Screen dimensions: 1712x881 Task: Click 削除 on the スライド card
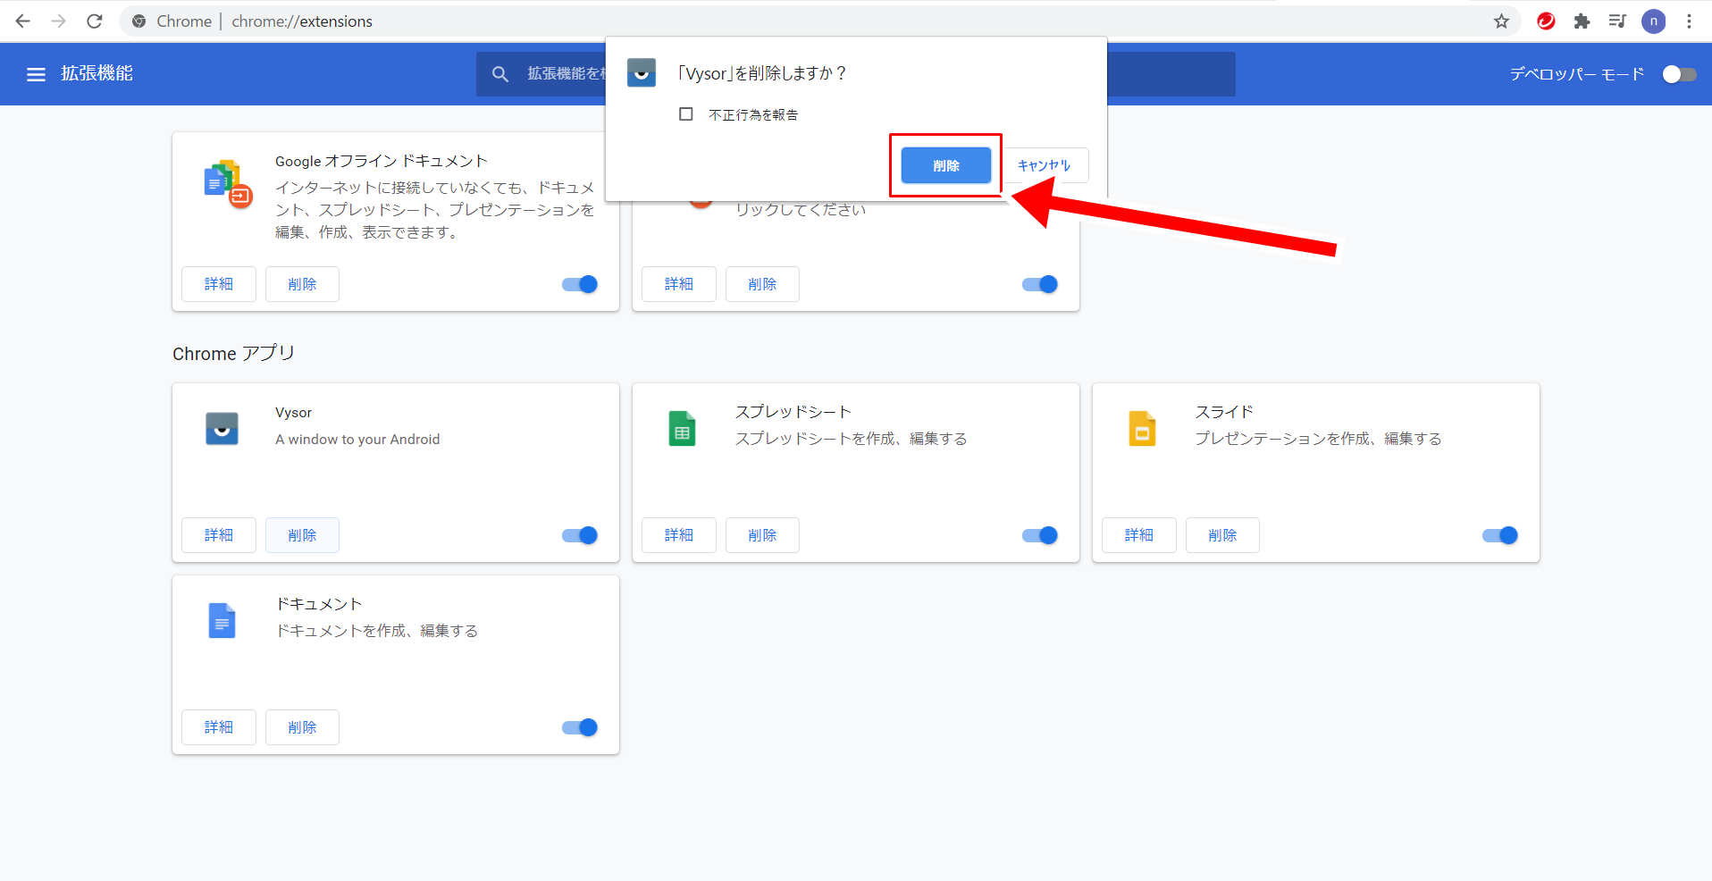pos(1222,535)
